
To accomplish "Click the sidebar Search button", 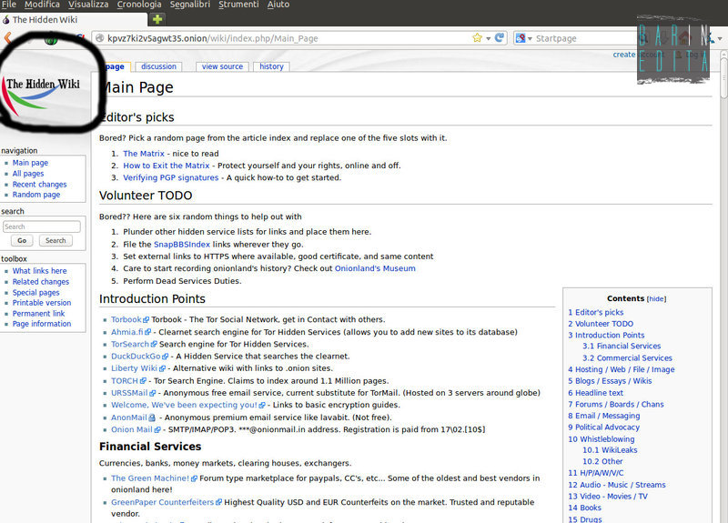I will (56, 240).
